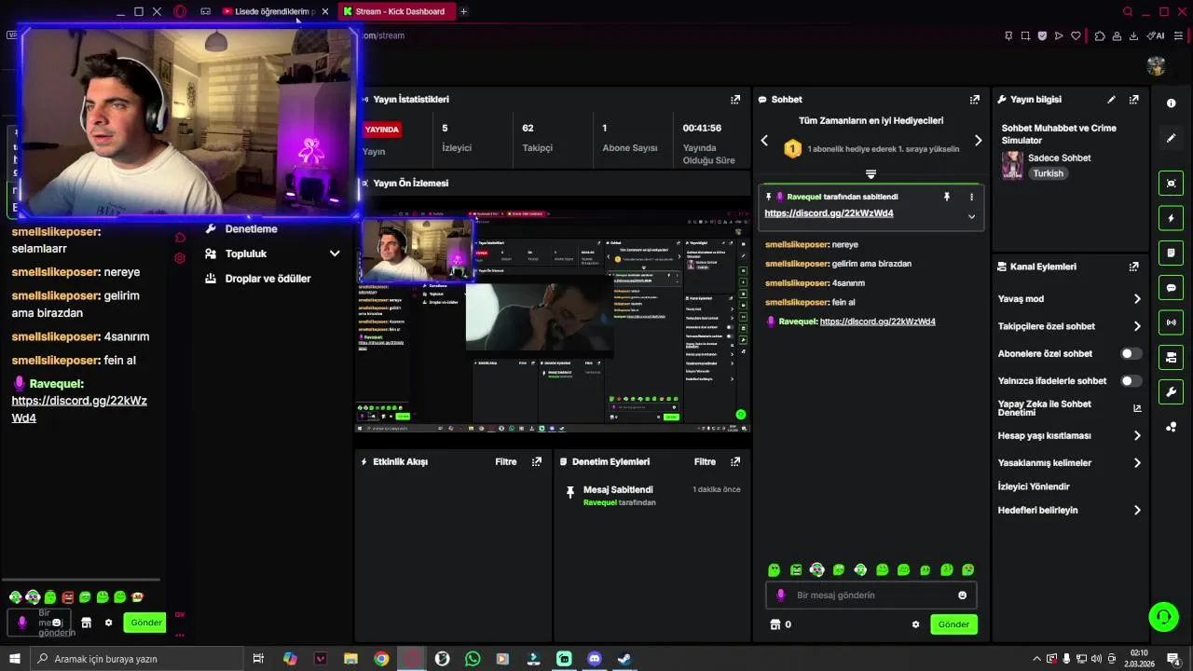This screenshot has height=671, width=1193.
Task: Open the shop icon below Sohbet message box
Action: coord(775,624)
